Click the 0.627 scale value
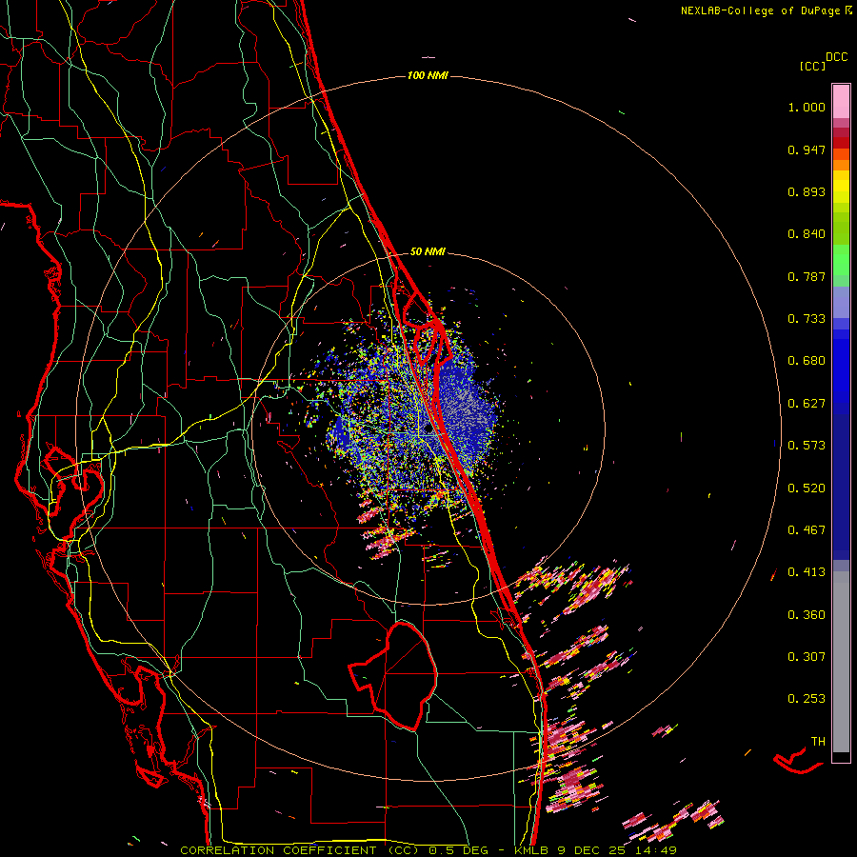Image resolution: width=857 pixels, height=857 pixels. point(807,404)
